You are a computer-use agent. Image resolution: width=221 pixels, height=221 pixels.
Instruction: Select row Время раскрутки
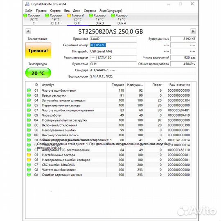click(108, 95)
